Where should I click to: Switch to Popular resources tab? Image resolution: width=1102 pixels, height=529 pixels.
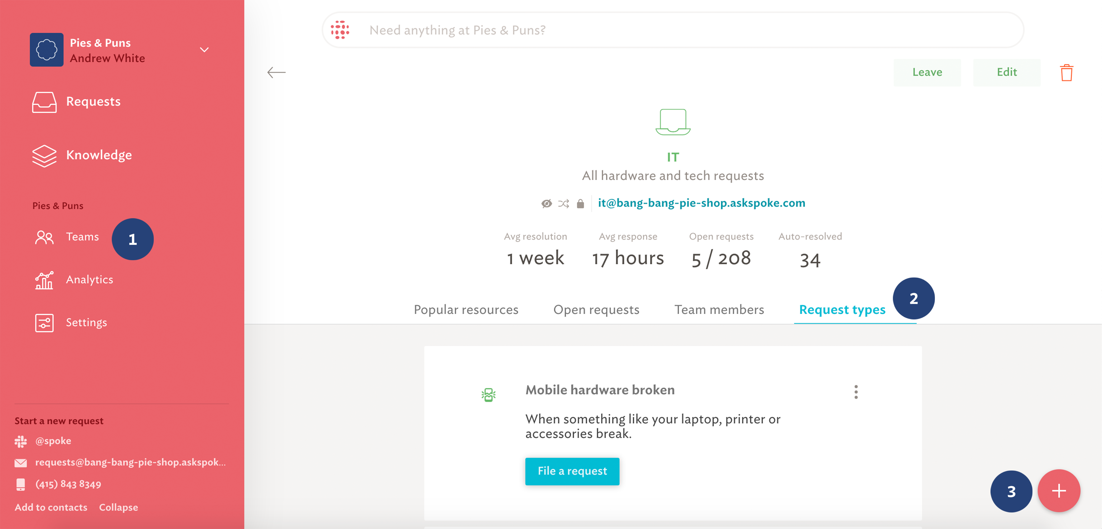click(x=466, y=310)
